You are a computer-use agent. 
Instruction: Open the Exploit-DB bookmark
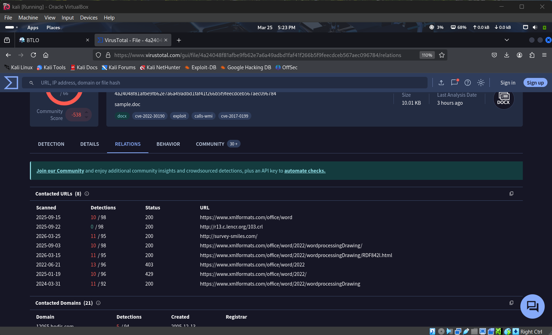click(201, 67)
